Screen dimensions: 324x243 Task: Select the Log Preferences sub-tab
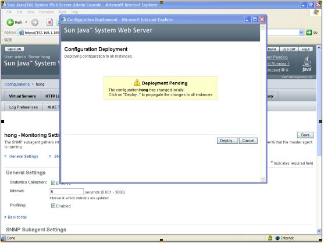(x=23, y=107)
